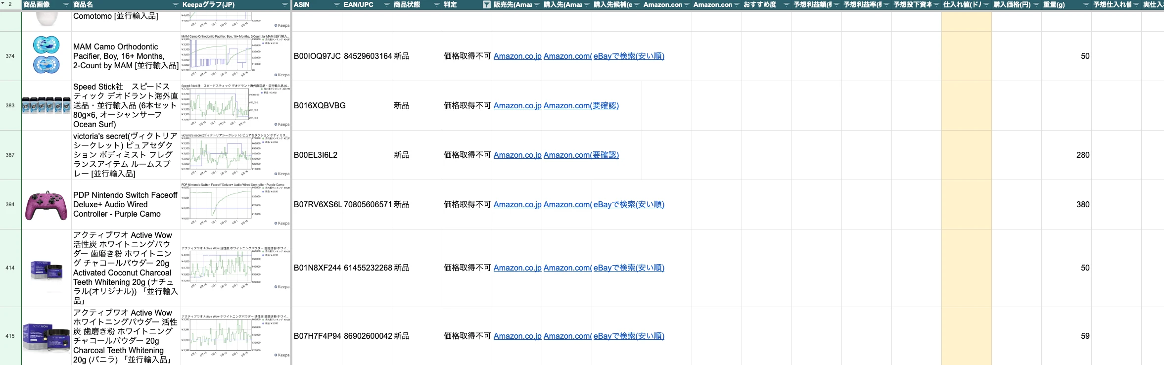
Task: Open Amazon.co.jp link in row 414
Action: coord(517,268)
